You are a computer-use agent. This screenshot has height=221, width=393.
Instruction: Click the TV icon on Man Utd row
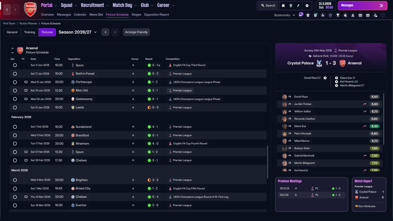pyautogui.click(x=26, y=91)
